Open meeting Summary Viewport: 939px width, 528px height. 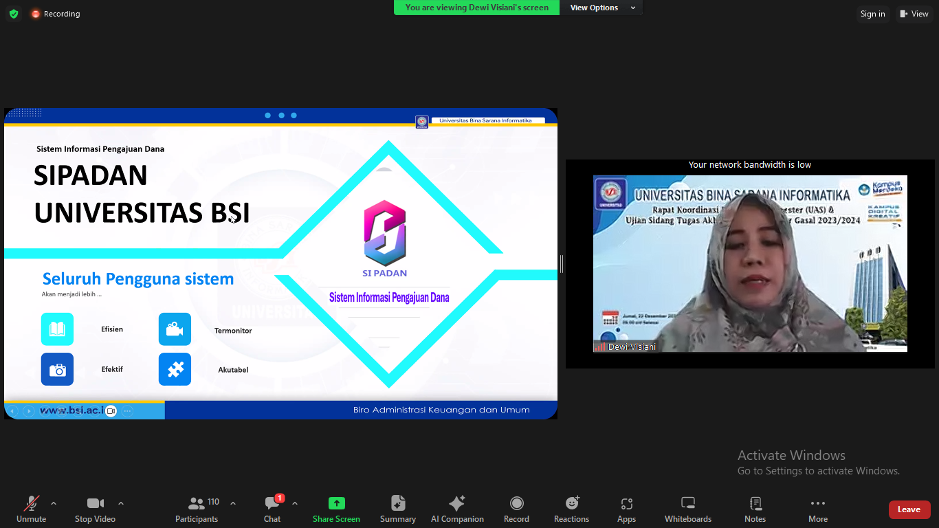coord(398,509)
